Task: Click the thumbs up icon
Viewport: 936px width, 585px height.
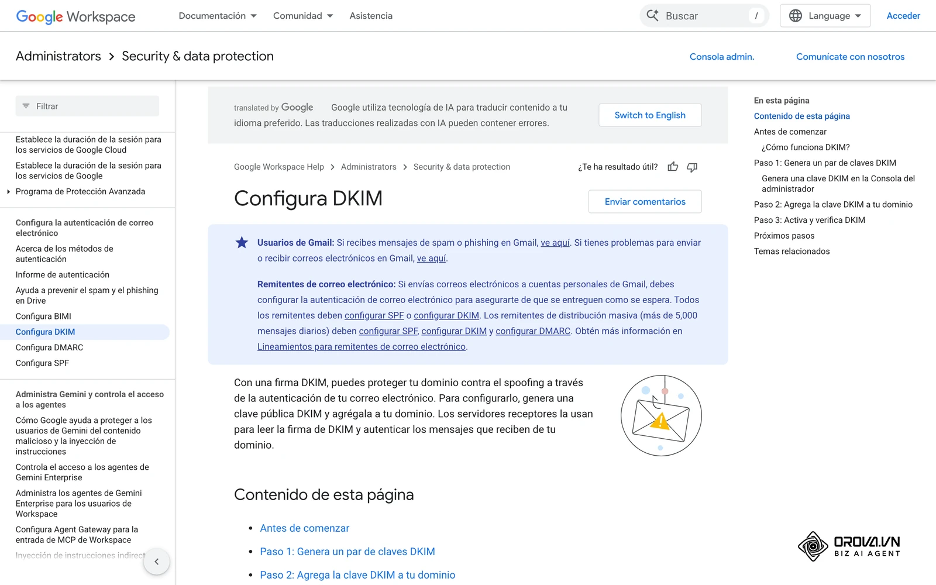Action: 673,167
